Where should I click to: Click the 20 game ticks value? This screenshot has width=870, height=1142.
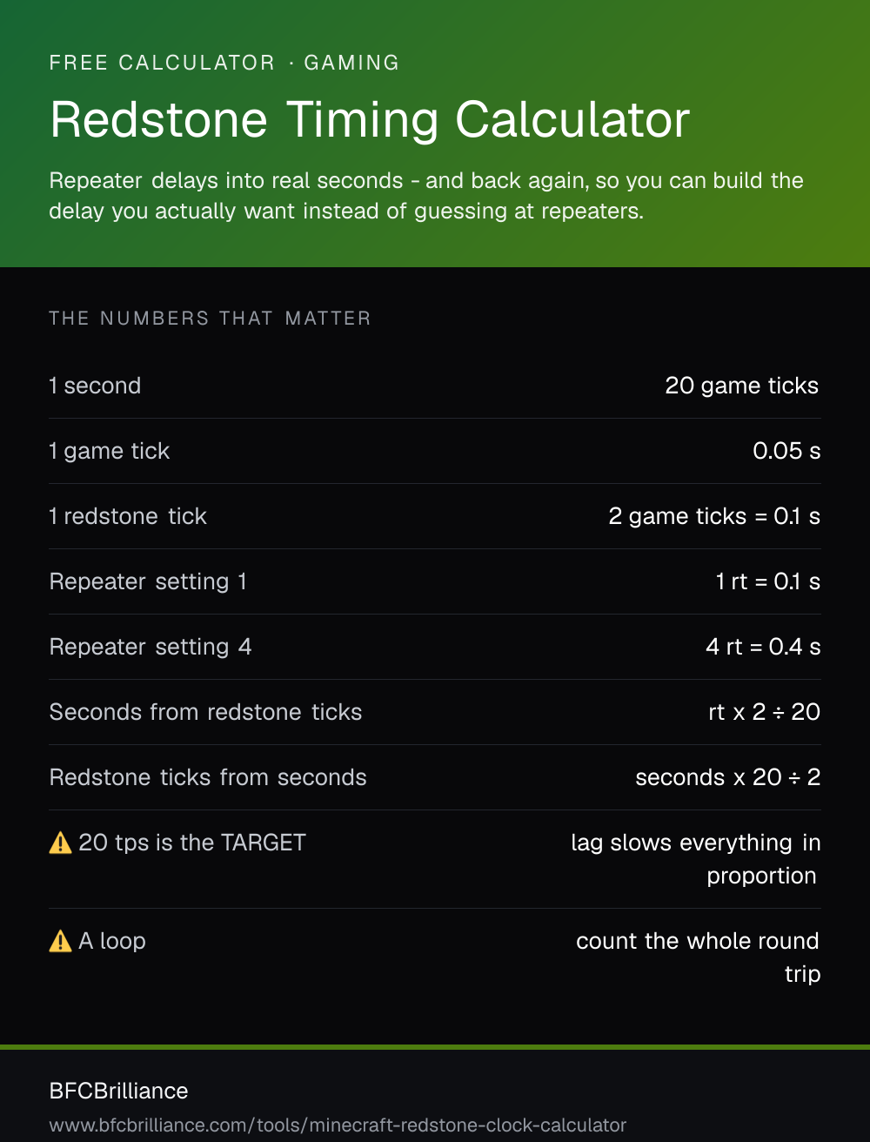coord(742,386)
